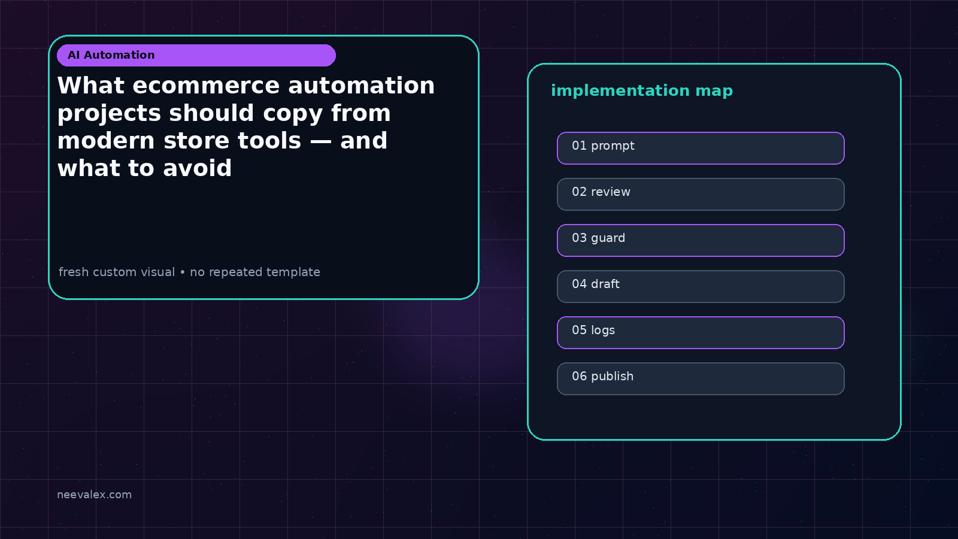Image resolution: width=958 pixels, height=539 pixels.
Task: Click the AI Automation category badge
Action: pyautogui.click(x=196, y=55)
